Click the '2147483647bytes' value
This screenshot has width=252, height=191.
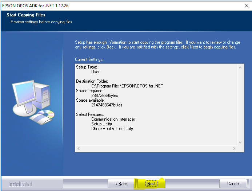pyautogui.click(x=107, y=105)
